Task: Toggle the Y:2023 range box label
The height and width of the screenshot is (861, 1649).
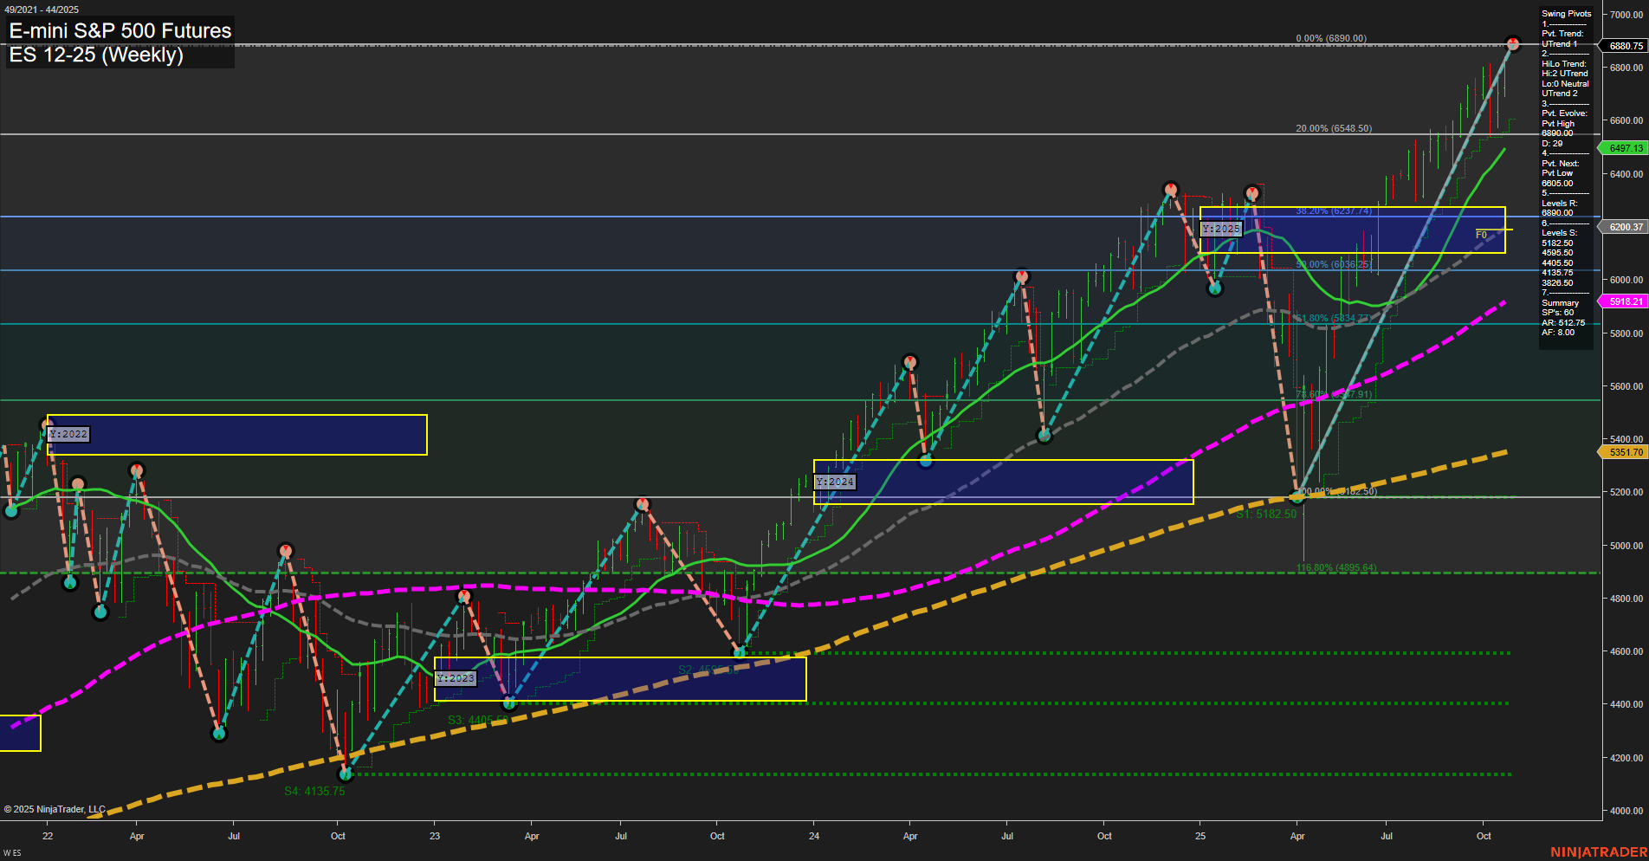Action: (x=456, y=678)
